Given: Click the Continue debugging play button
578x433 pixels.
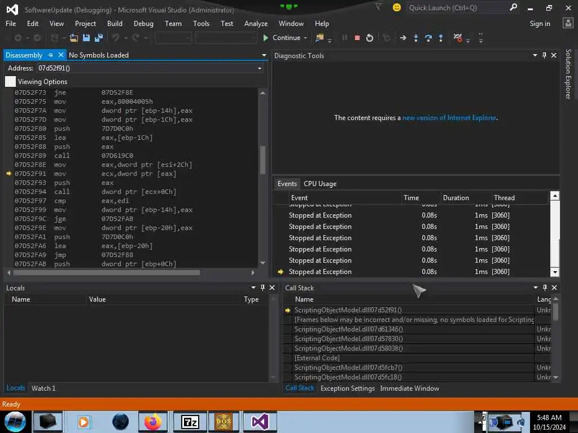Looking at the screenshot, I should [x=265, y=38].
